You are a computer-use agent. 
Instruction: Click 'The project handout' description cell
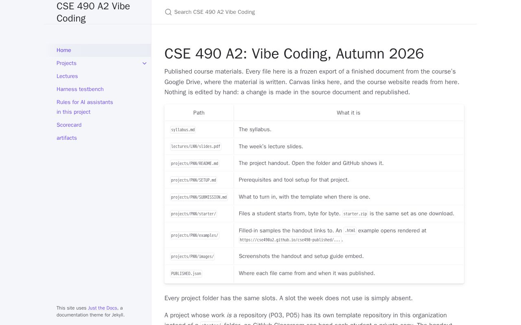[x=349, y=163]
